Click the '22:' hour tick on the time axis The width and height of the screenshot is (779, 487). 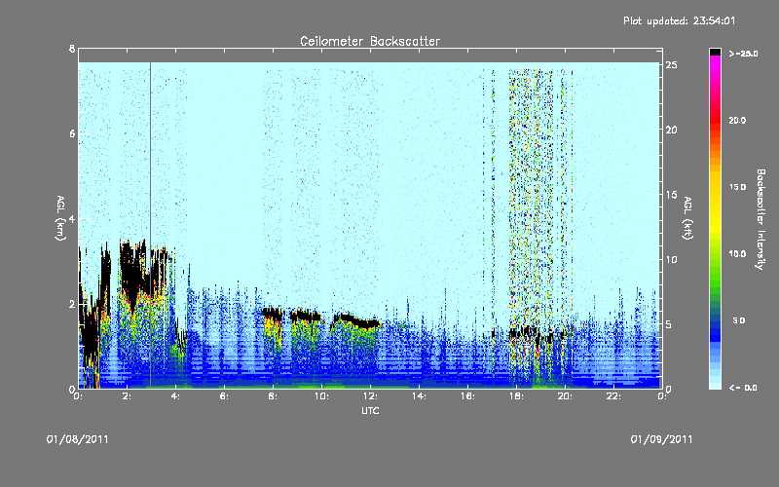[613, 396]
